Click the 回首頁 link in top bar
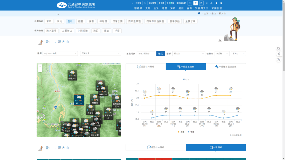Viewport: 285px width, 160px height. coord(138,3)
